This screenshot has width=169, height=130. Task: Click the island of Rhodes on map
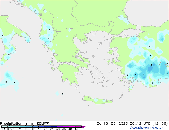131,88
